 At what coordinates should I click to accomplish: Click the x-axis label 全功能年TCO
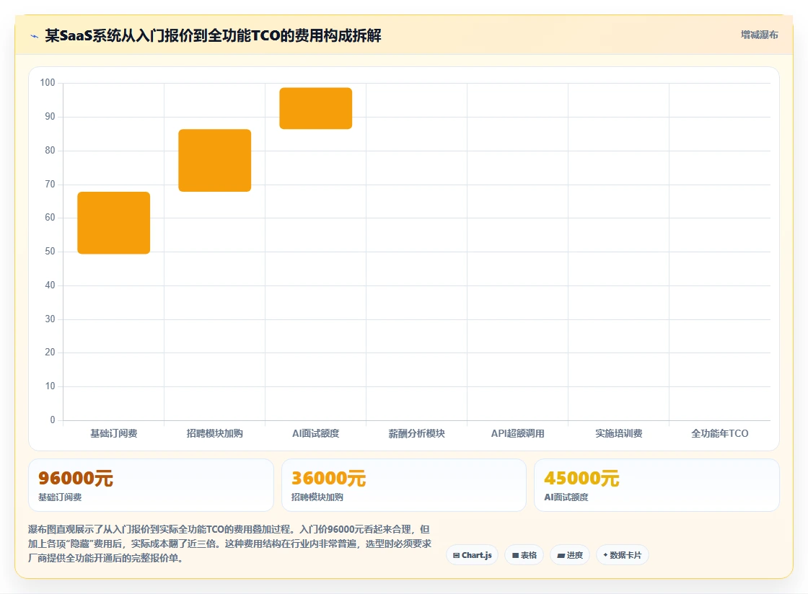point(720,433)
